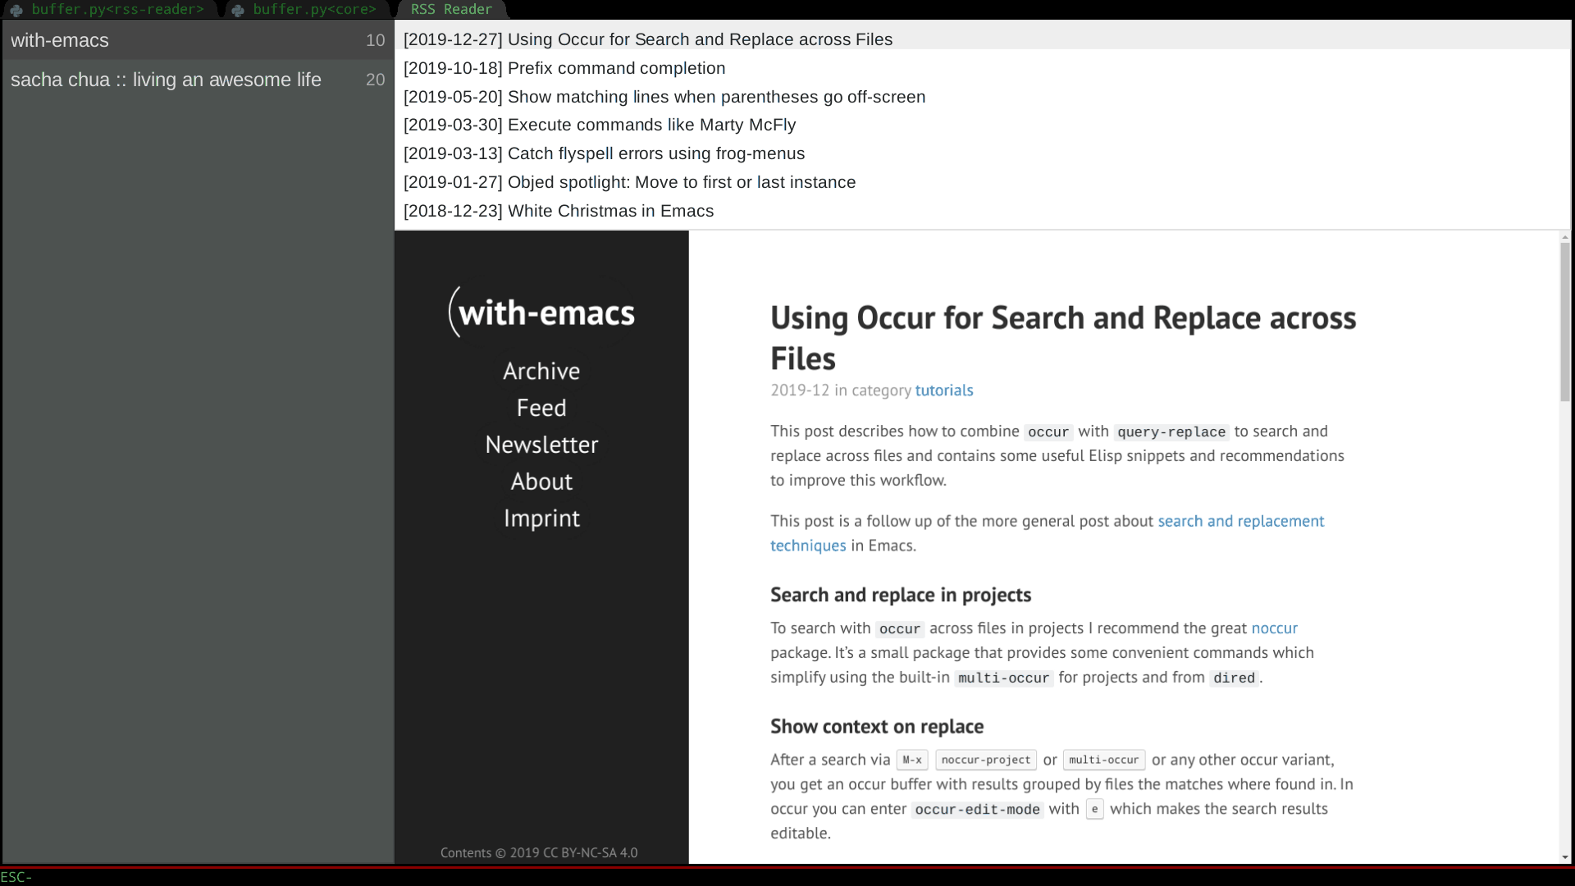Open "Catch flyspell errors using frog-menus"
The height and width of the screenshot is (886, 1575).
pyautogui.click(x=604, y=153)
